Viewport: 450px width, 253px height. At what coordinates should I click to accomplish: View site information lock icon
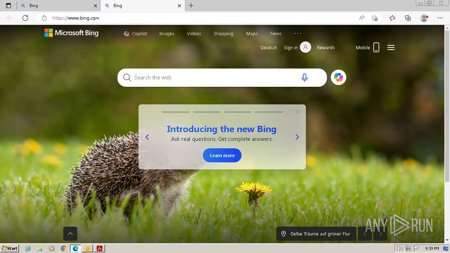(x=44, y=18)
